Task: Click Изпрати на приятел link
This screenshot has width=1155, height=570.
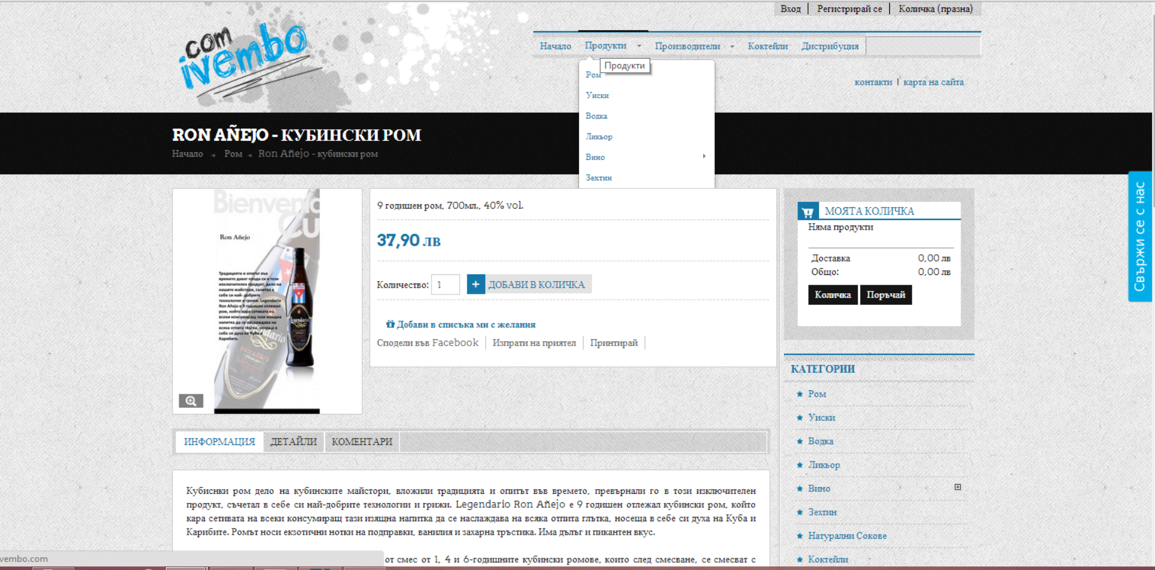Action: (x=534, y=343)
